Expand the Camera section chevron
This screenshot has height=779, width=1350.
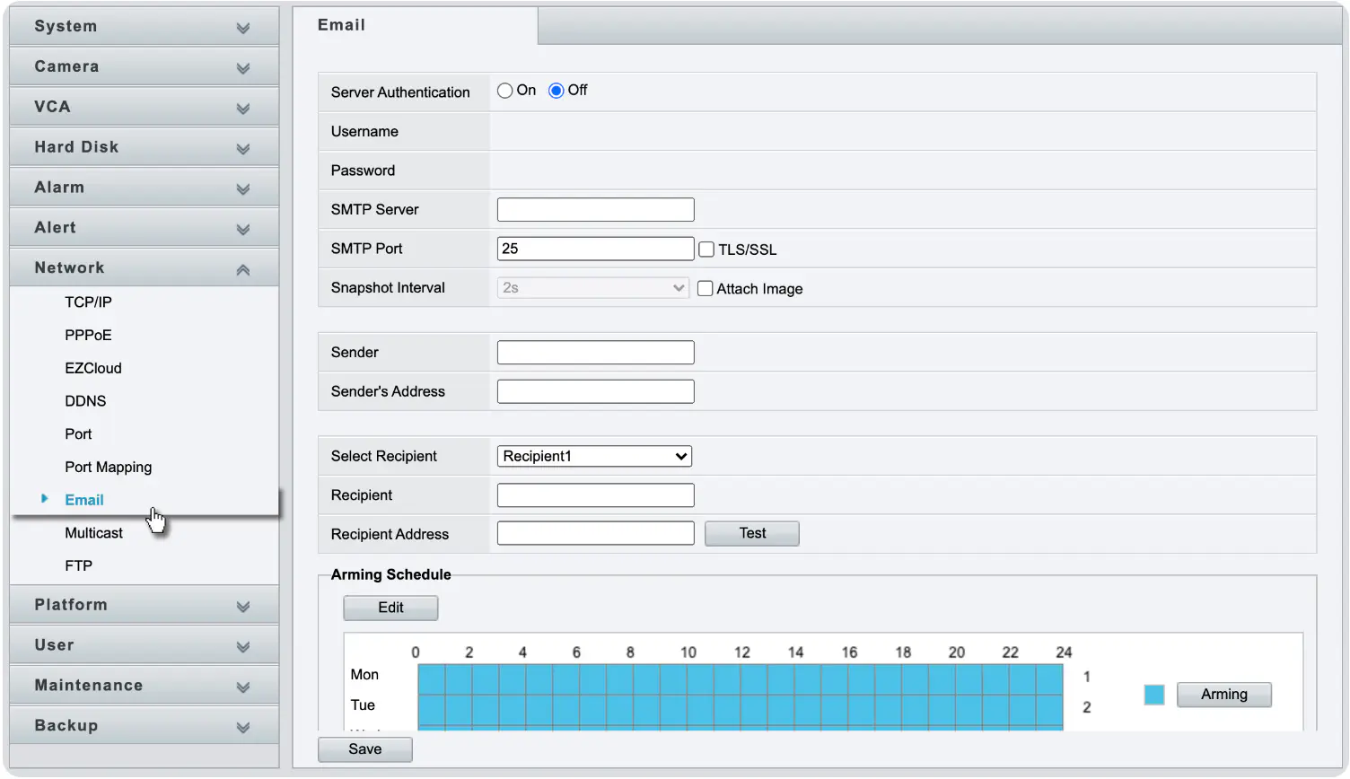click(x=242, y=68)
